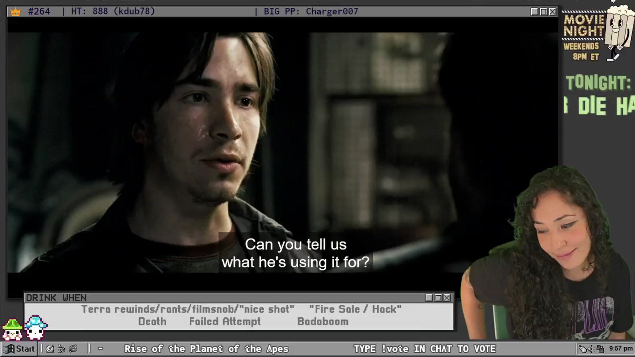
Task: Click the crown icon in the title bar
Action: pyautogui.click(x=15, y=12)
